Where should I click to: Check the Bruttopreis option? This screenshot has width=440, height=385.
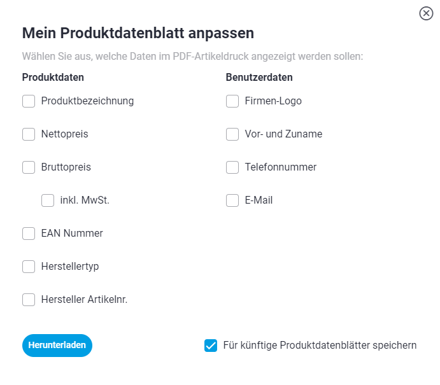(29, 167)
